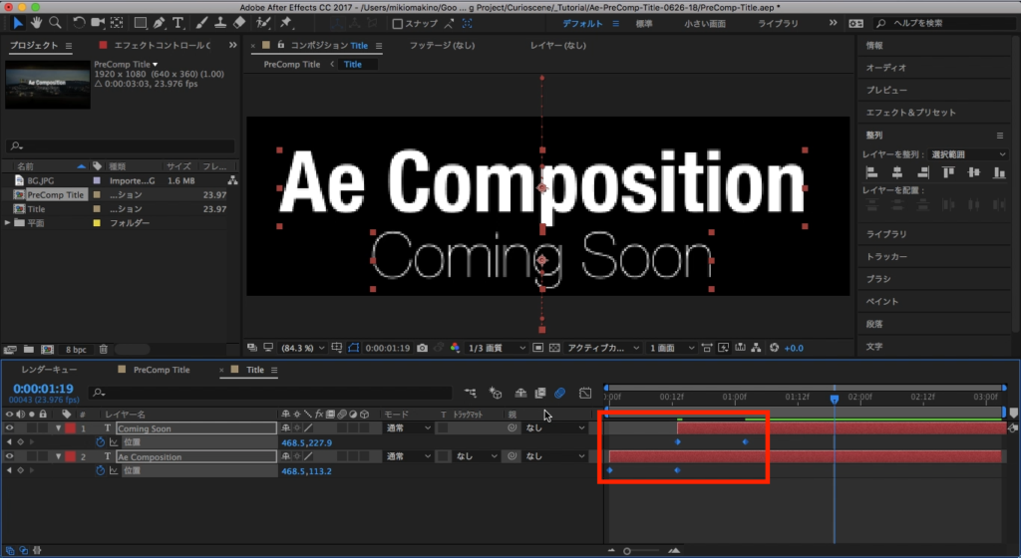The image size is (1021, 558).
Task: Select the Pen tool
Action: pos(159,23)
